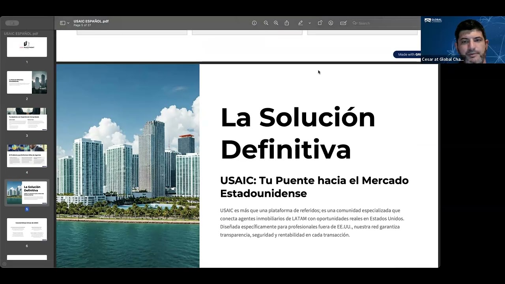
Task: Click the paragraph starting 'USAIC es más que'
Action: tap(312, 222)
